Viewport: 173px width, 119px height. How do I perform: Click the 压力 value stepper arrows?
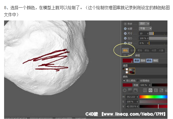(148, 38)
